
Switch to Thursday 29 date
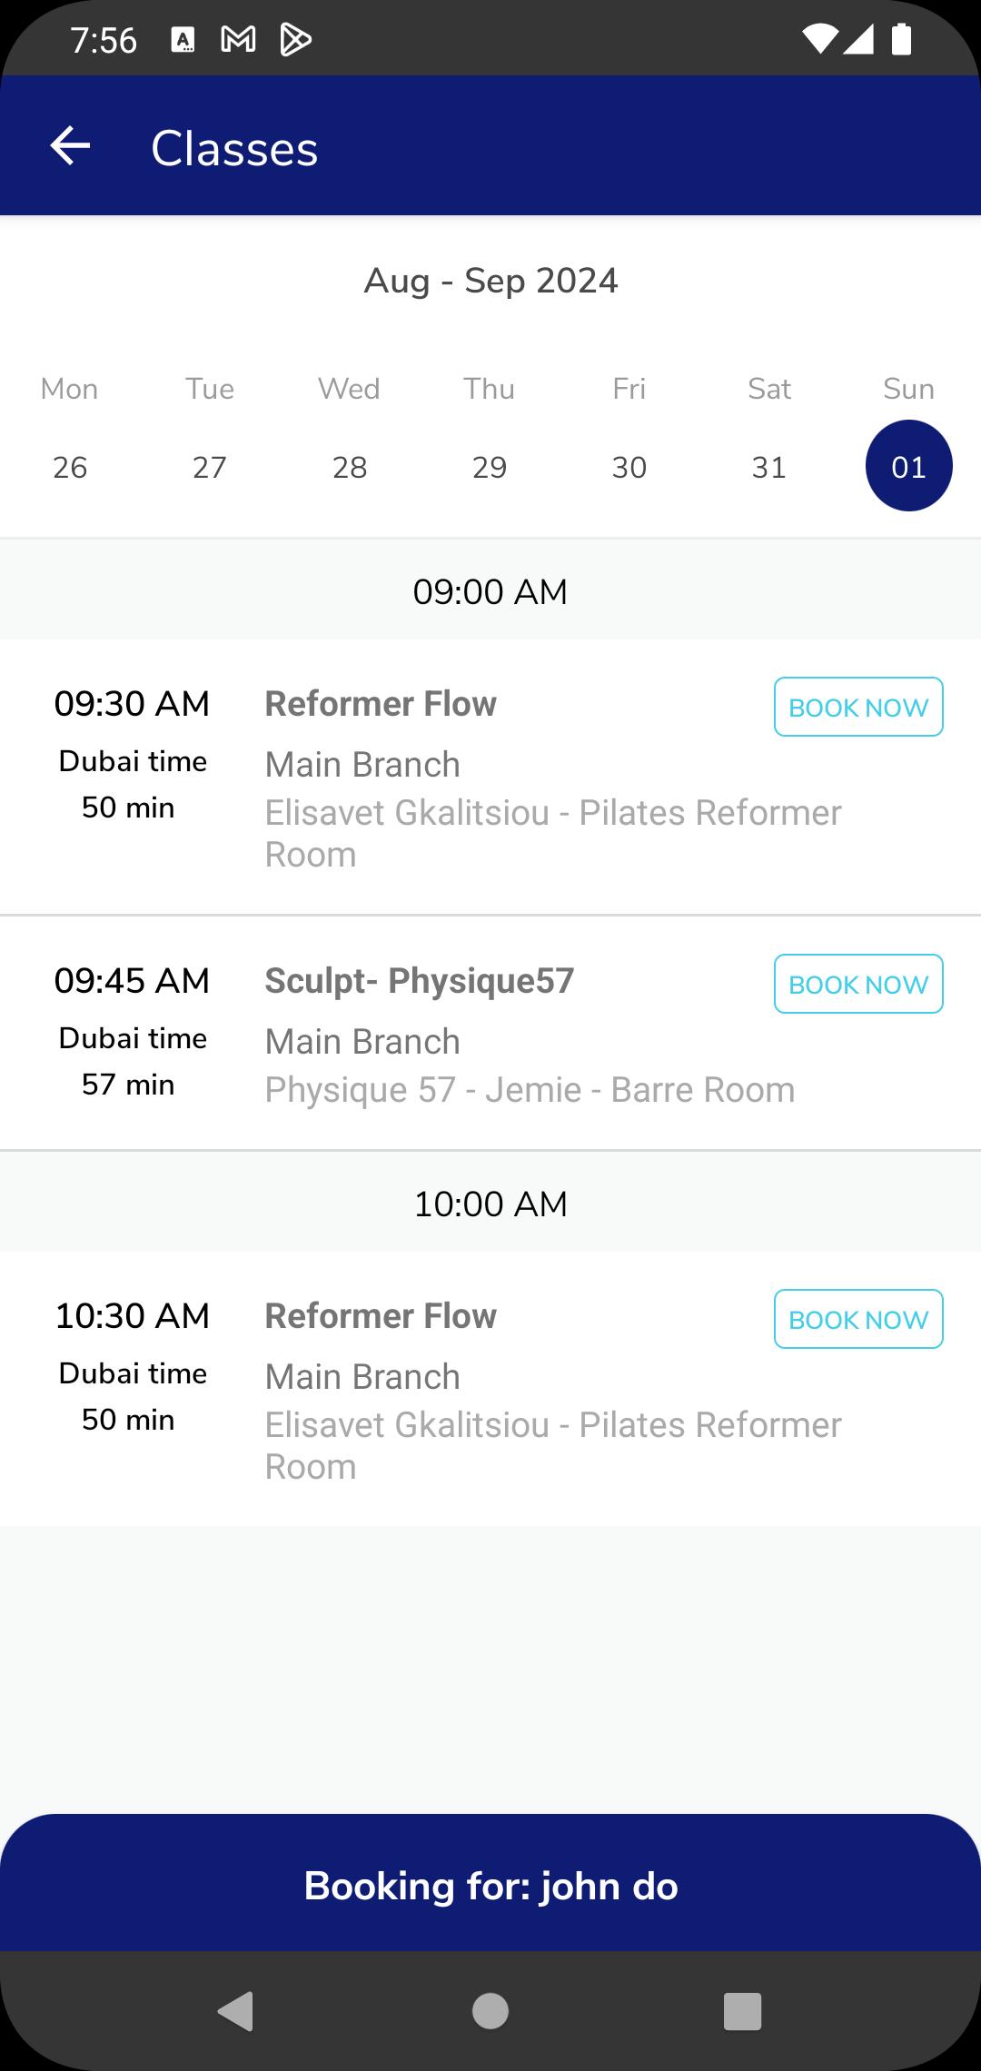(490, 467)
